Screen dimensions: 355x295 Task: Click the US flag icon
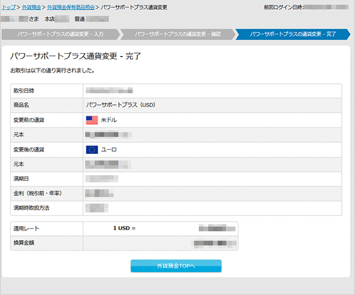(x=92, y=120)
